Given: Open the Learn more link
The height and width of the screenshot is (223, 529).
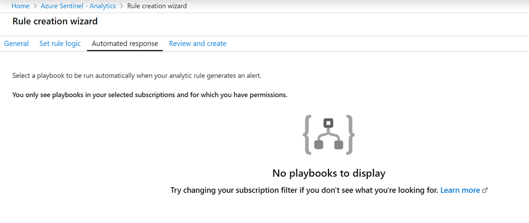Looking at the screenshot, I should coord(460,190).
